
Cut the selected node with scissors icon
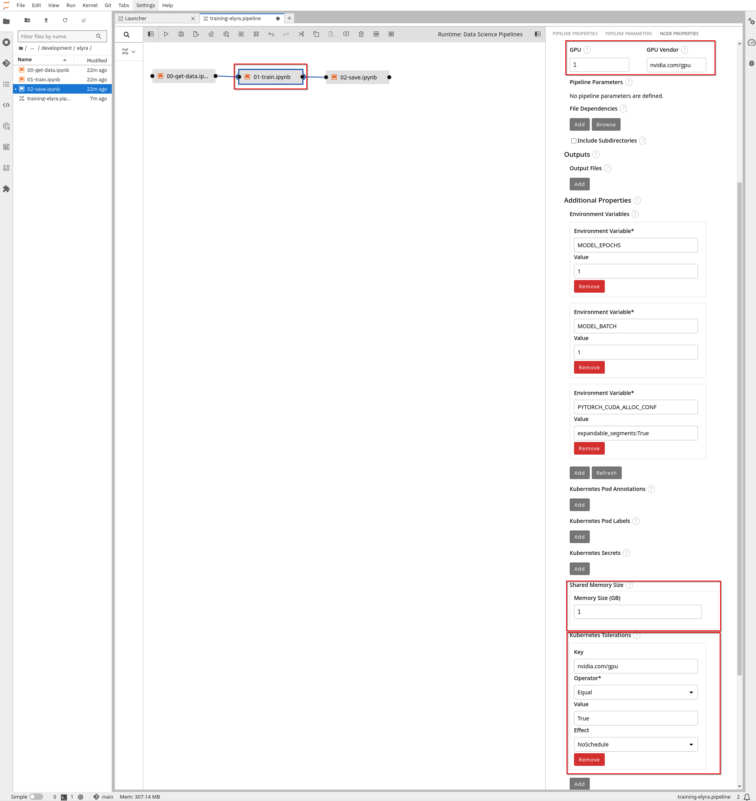coord(301,34)
